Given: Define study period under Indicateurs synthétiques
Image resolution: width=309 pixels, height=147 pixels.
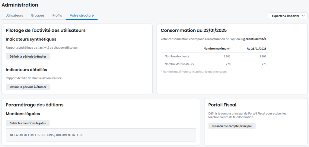Looking at the screenshot, I should point(28,56).
